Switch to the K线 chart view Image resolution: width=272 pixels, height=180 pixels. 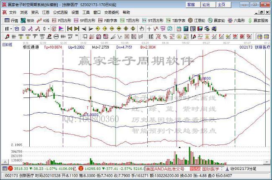point(43,21)
